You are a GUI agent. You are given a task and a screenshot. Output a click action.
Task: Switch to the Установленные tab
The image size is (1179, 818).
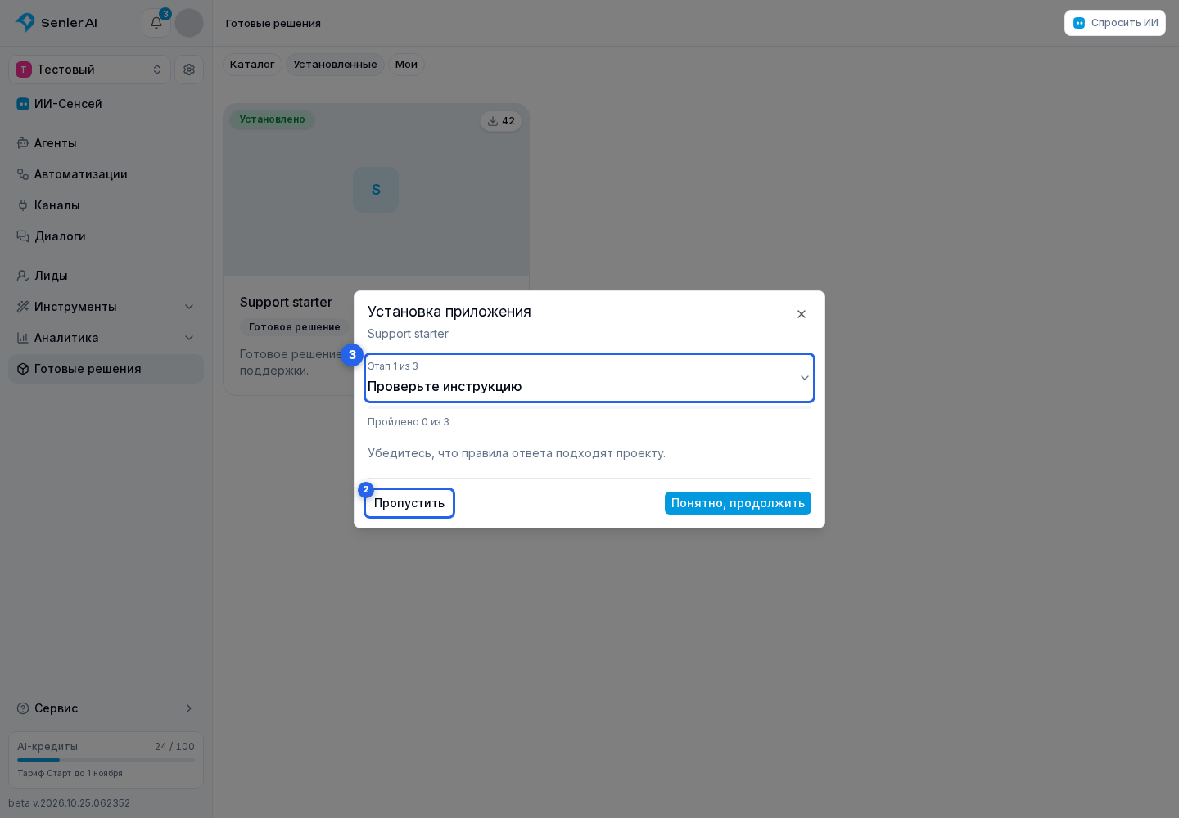335,65
